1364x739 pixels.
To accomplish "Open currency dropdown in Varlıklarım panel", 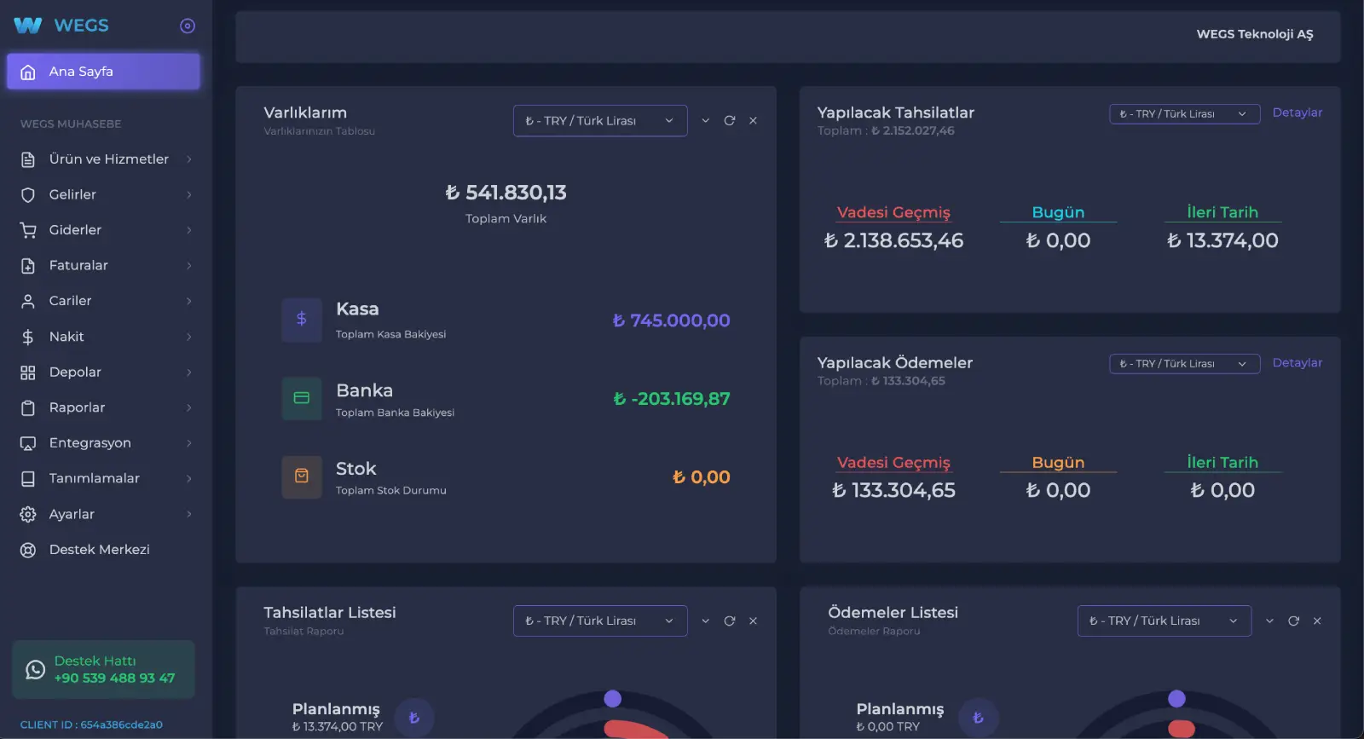I will (x=599, y=121).
